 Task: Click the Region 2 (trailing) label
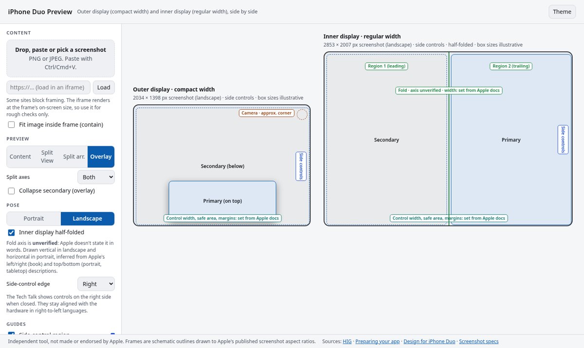(x=511, y=66)
